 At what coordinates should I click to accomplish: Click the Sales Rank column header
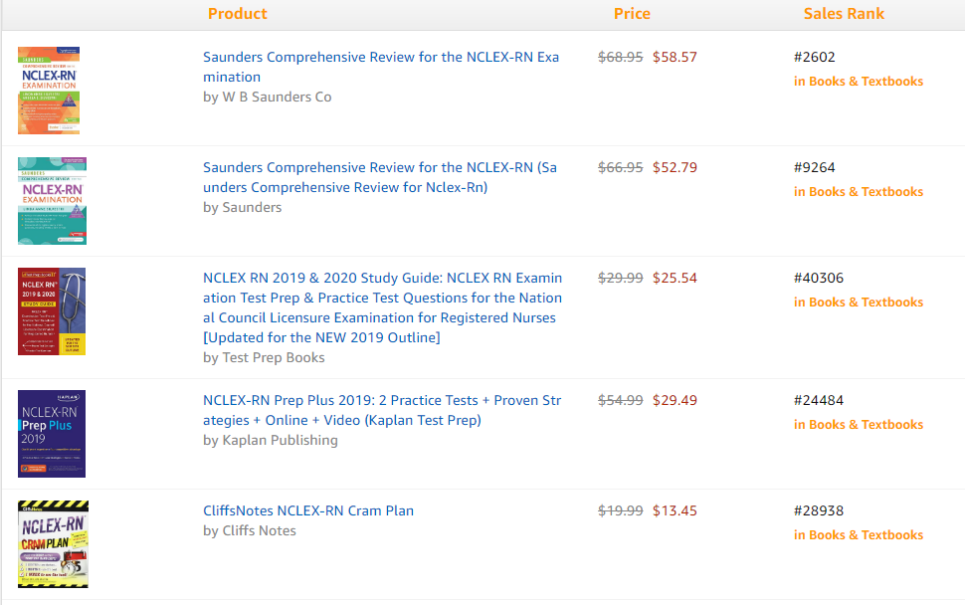(x=844, y=14)
